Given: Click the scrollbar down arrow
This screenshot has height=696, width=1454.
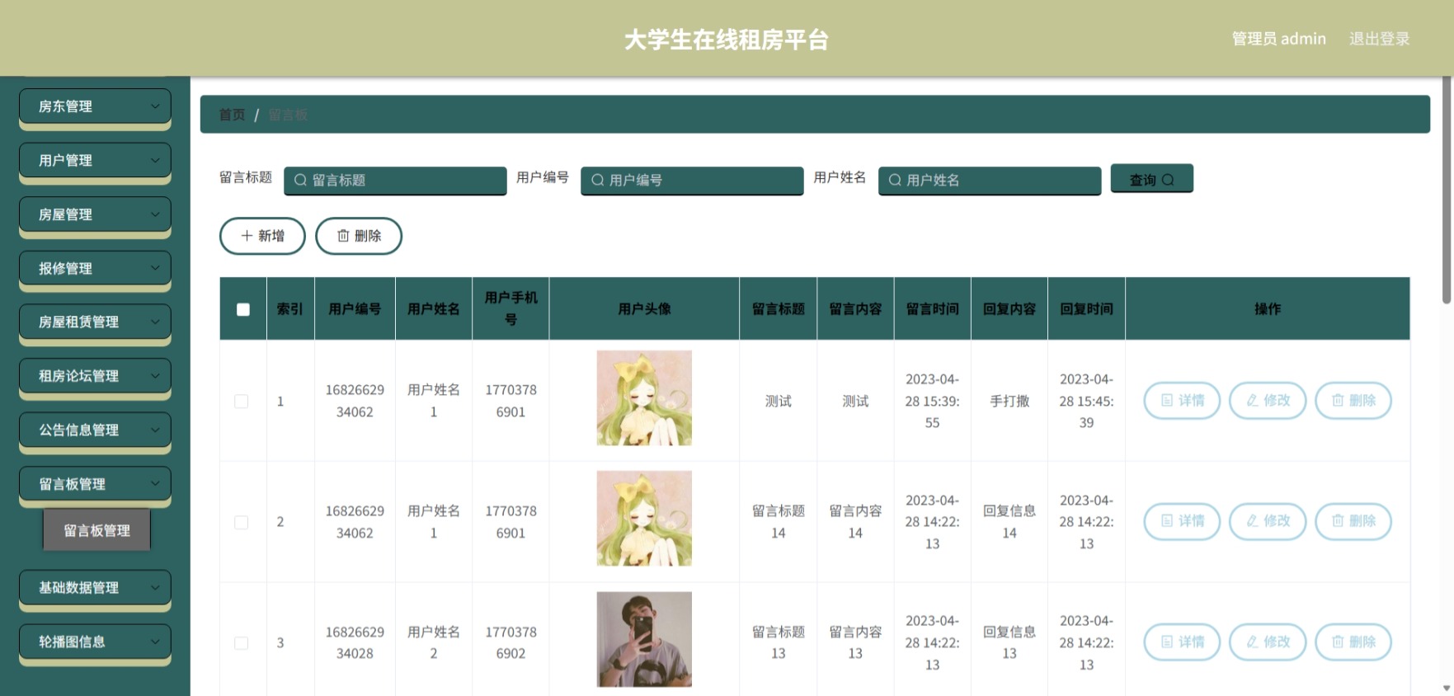Looking at the screenshot, I should (1447, 688).
